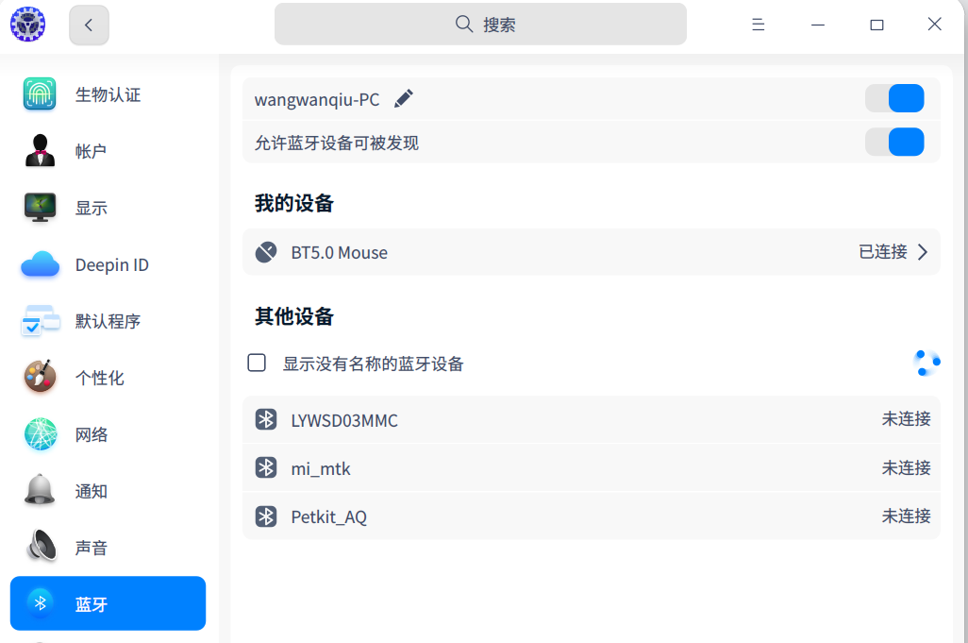This screenshot has width=968, height=643.
Task: Open the 个性化 settings page
Action: [108, 378]
